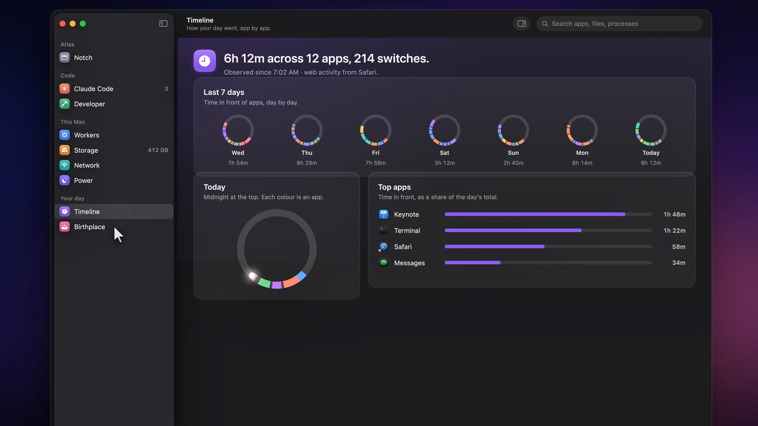
Task: Click the green segment on Today ring
Action: click(264, 283)
